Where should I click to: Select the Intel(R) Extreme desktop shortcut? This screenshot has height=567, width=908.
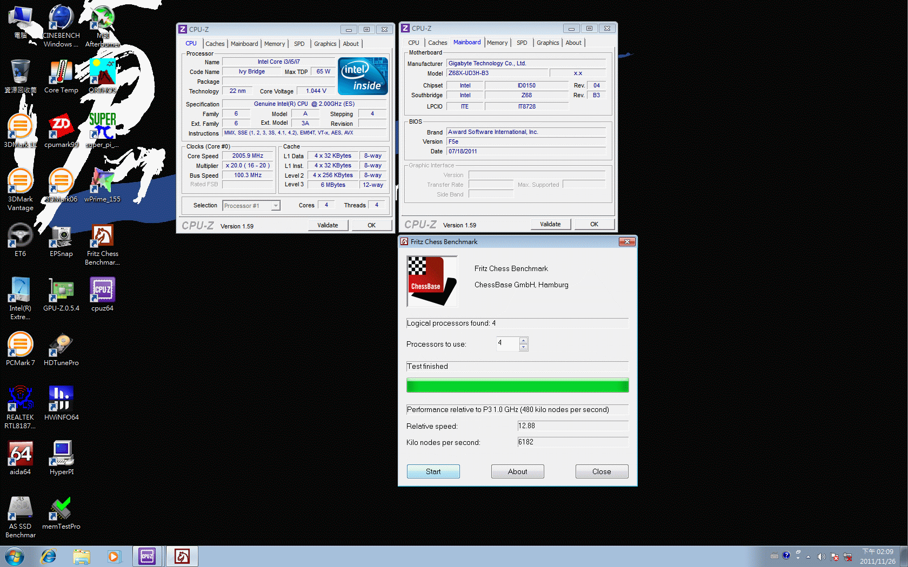20,299
